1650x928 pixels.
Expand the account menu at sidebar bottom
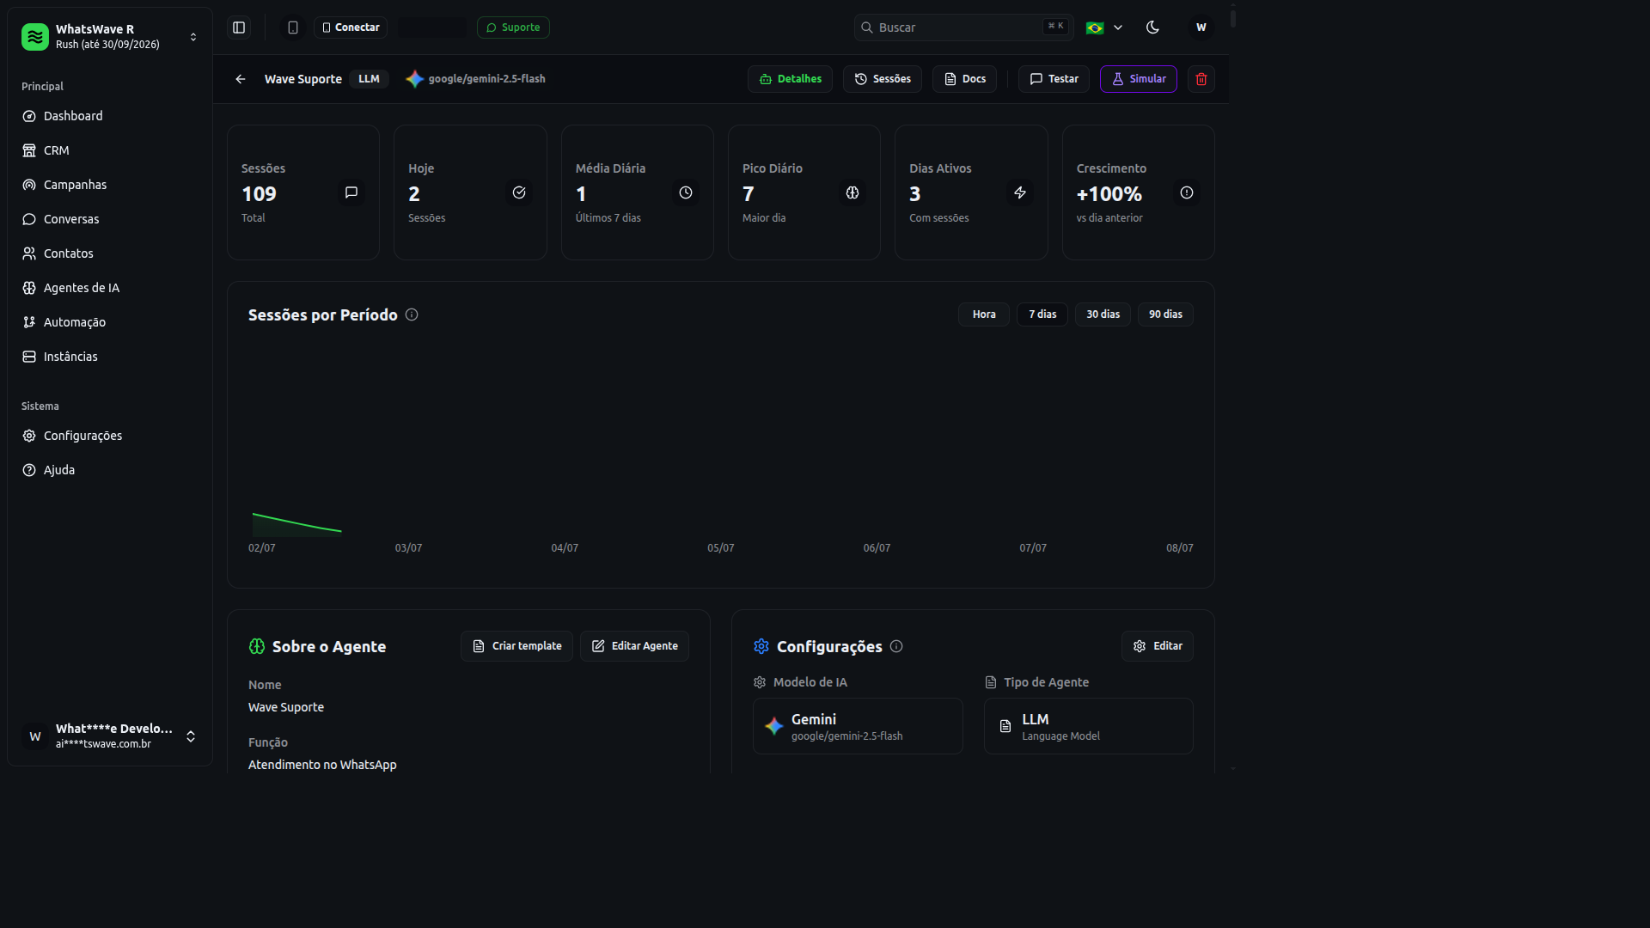point(110,736)
